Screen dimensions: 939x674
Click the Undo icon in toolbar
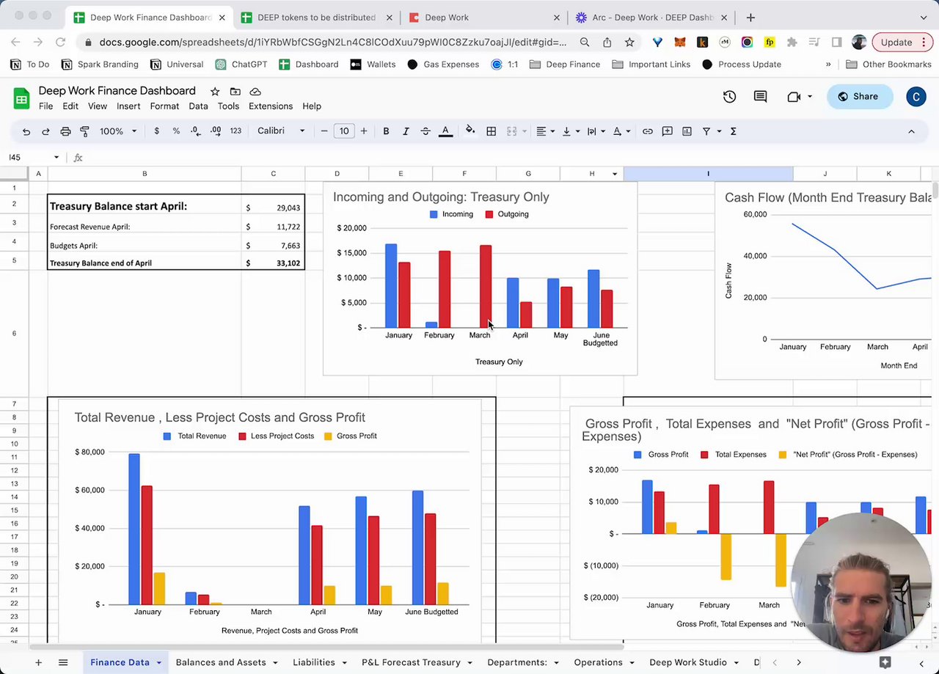point(26,131)
